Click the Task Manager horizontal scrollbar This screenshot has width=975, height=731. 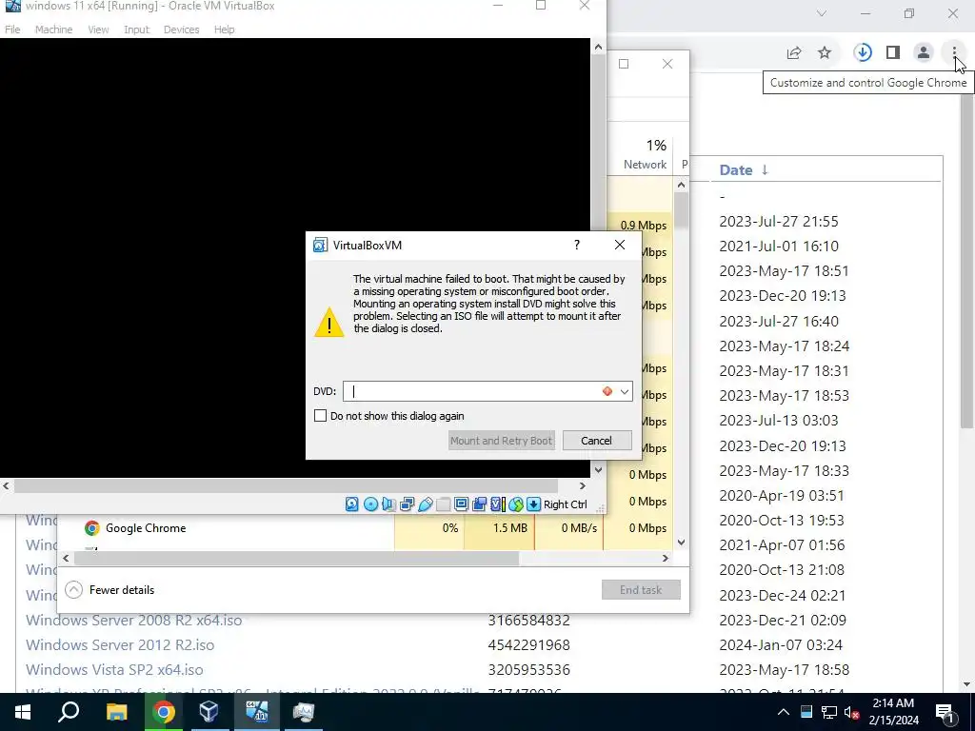pos(297,558)
